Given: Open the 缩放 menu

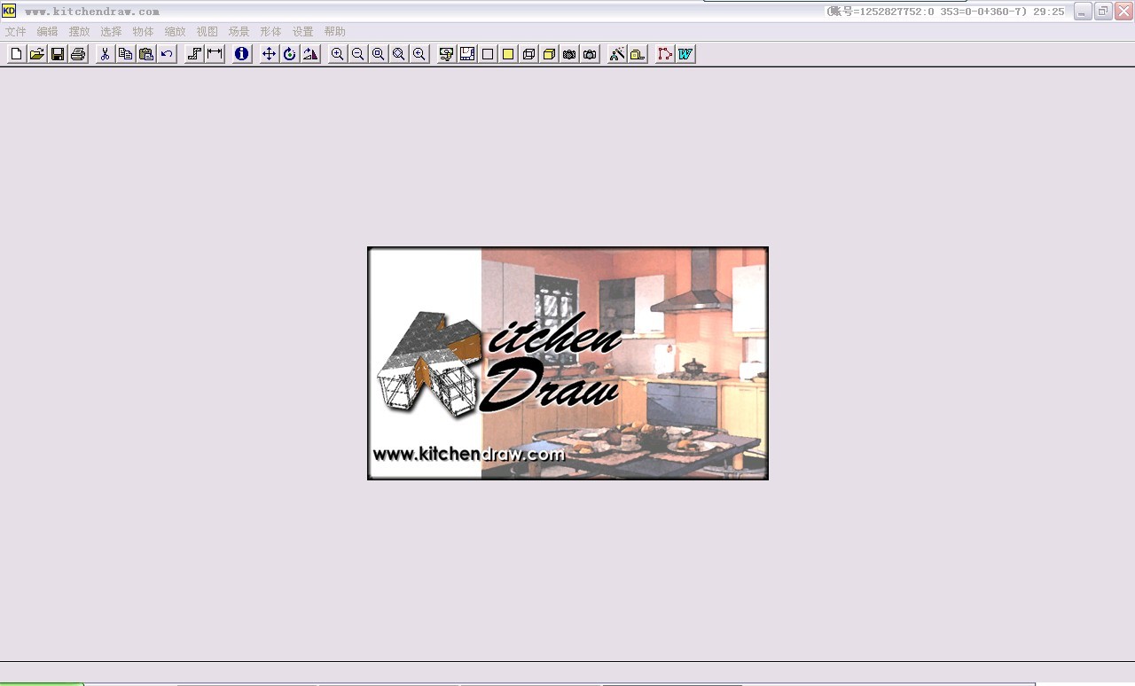Looking at the screenshot, I should pyautogui.click(x=175, y=32).
